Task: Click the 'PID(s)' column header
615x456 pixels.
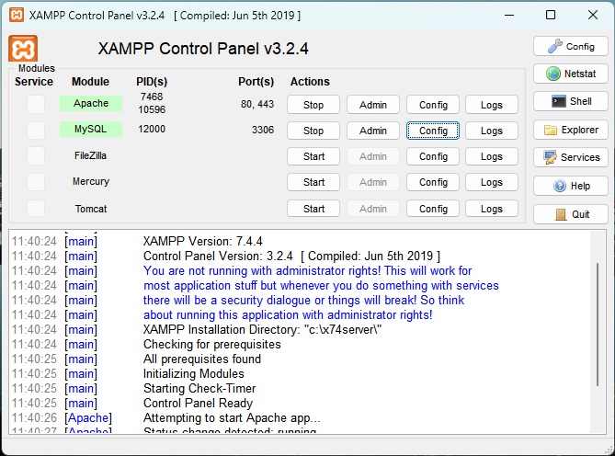Action: pyautogui.click(x=152, y=82)
